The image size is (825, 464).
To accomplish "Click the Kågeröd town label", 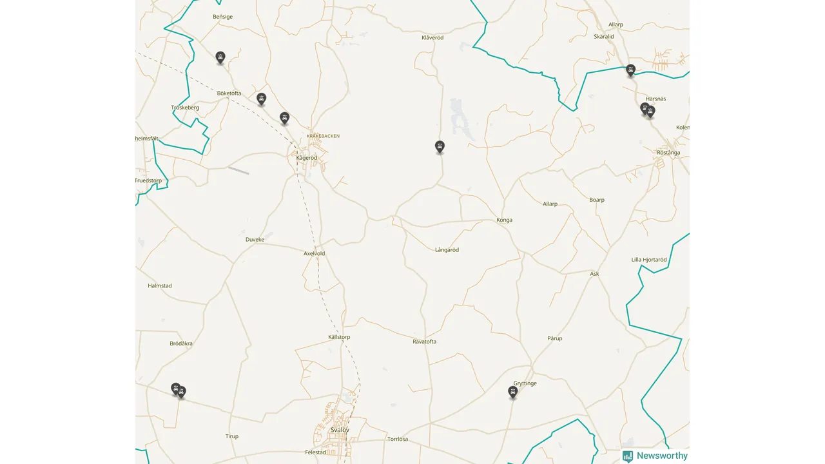I will point(307,158).
